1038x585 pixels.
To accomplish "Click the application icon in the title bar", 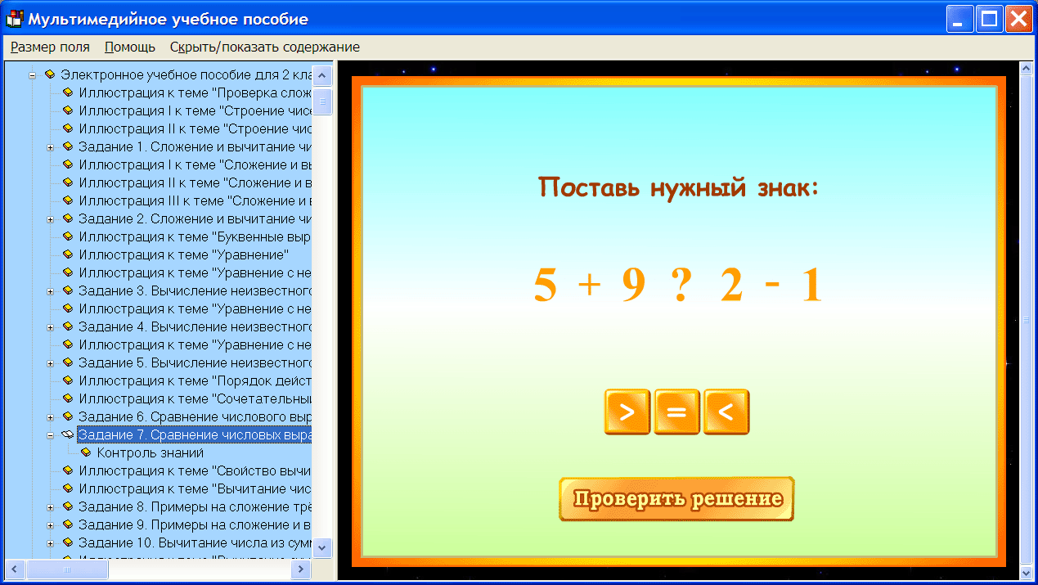I will pos(13,18).
